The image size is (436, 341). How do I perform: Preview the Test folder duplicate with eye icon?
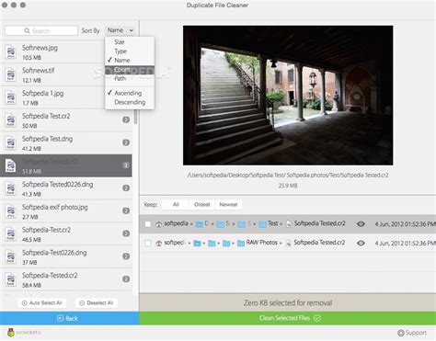click(361, 224)
